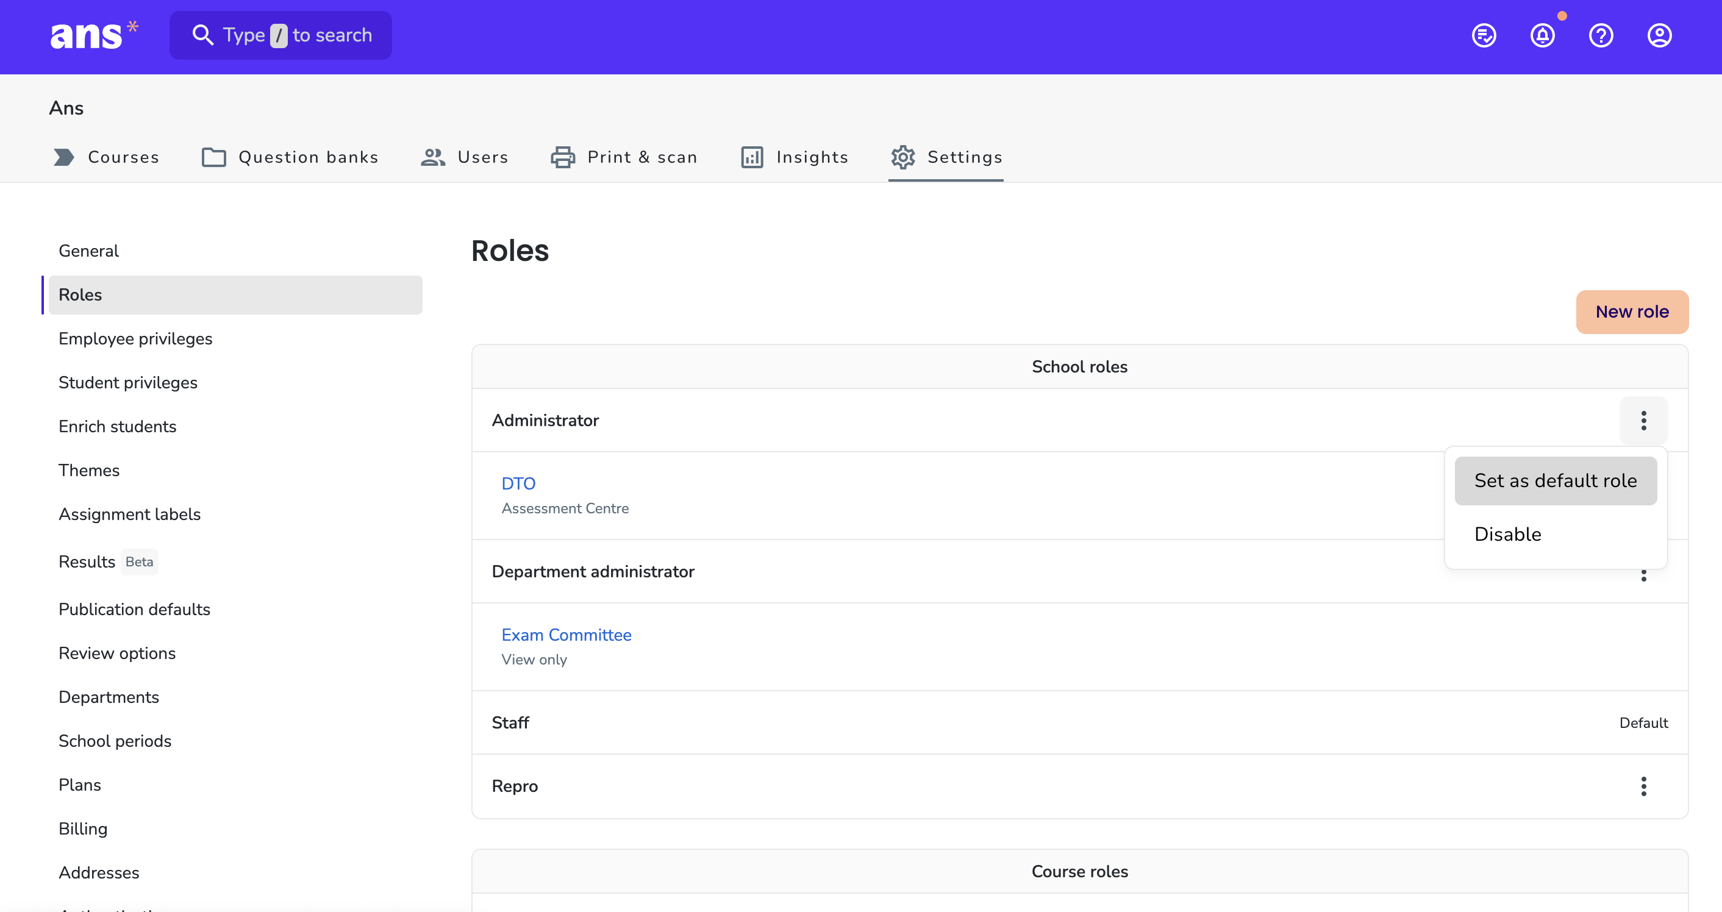Click the ans logo in header
This screenshot has height=912, width=1722.
93,35
